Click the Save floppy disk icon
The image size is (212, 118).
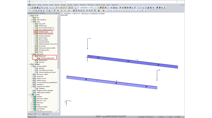coord(40,8)
